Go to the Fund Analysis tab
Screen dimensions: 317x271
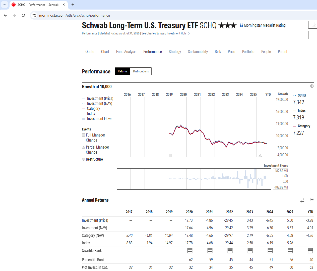tap(126, 52)
